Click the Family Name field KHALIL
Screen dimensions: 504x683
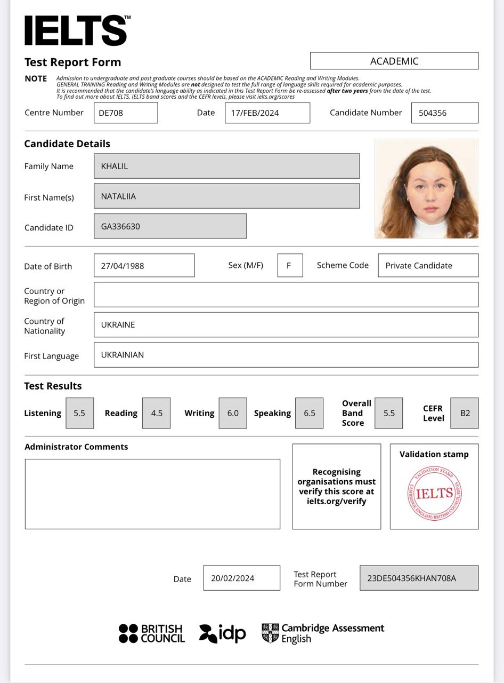pos(226,166)
